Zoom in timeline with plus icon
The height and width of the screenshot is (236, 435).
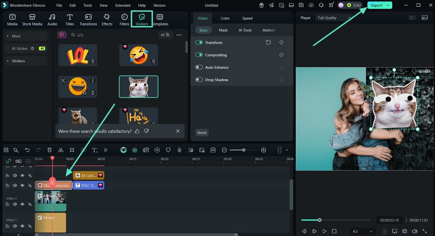(x=263, y=150)
